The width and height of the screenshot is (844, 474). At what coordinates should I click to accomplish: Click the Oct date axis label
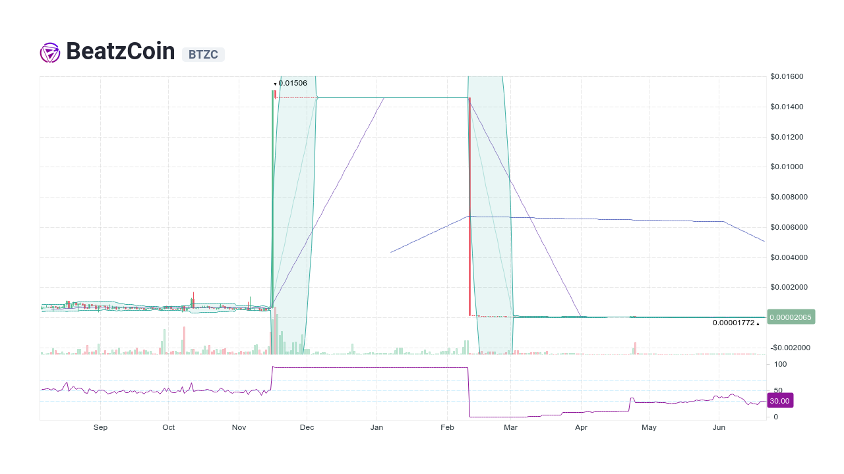tap(168, 427)
